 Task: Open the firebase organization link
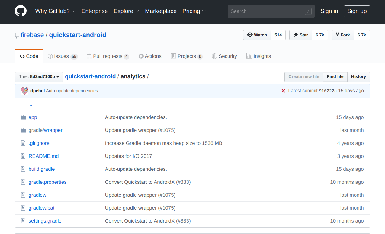[x=32, y=35]
